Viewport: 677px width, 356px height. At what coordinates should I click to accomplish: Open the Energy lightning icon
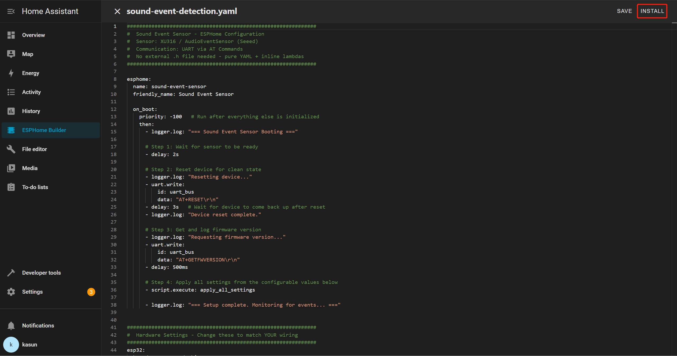click(11, 73)
